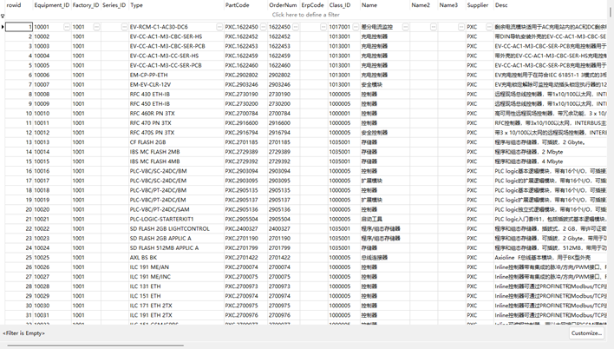Sort by Equipment_ID column header
Image resolution: width=614 pixels, height=349 pixels.
52,5
